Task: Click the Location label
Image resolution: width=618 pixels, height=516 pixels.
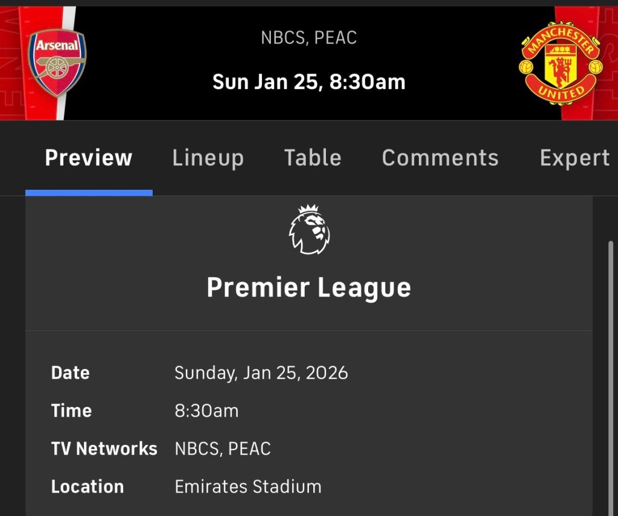Action: pyautogui.click(x=88, y=486)
